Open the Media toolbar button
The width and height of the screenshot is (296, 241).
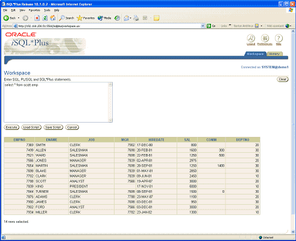[104, 18]
